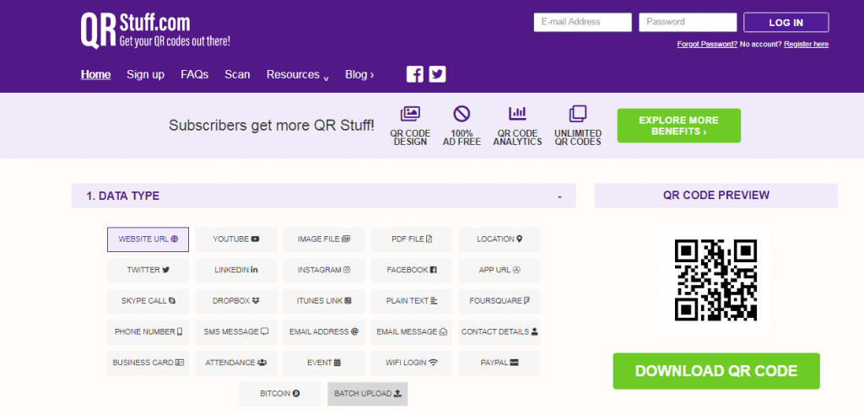This screenshot has height=414, width=864.
Task: Open the FAQs nav item
Action: [195, 75]
